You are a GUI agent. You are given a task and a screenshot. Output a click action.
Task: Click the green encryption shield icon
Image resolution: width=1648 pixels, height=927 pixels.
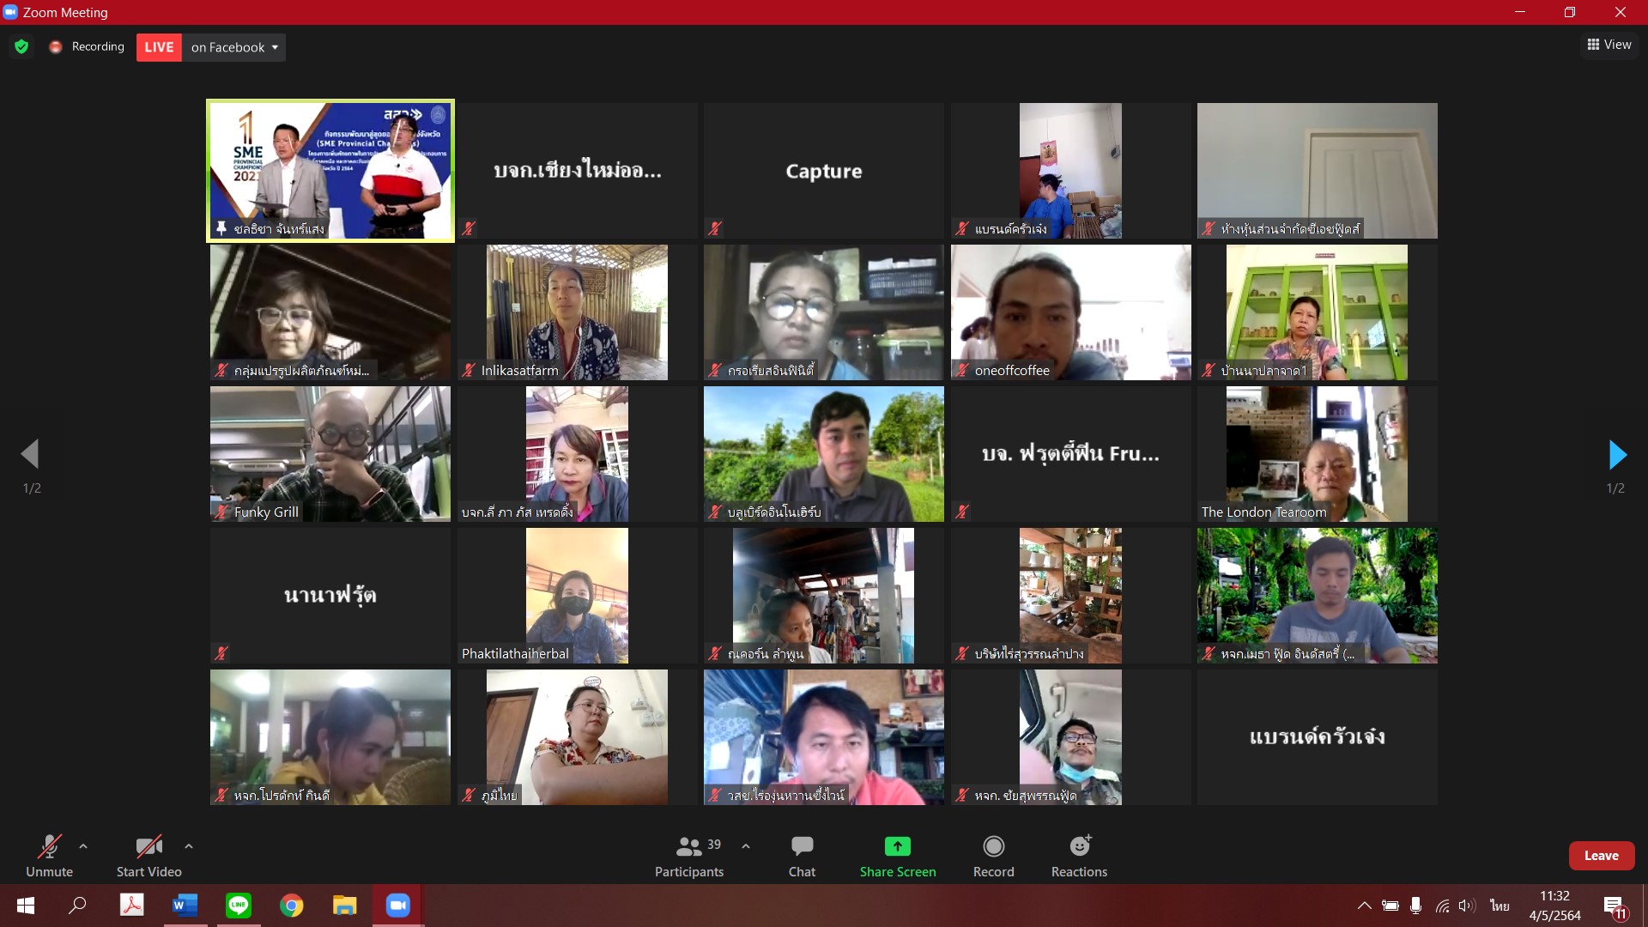21,46
